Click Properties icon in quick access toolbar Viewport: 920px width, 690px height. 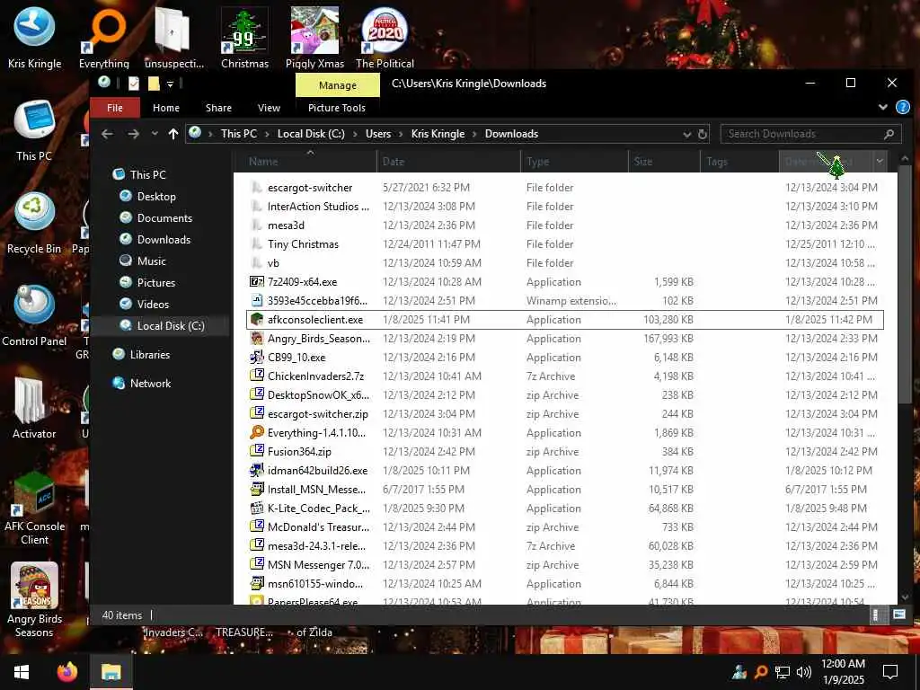[x=134, y=84]
